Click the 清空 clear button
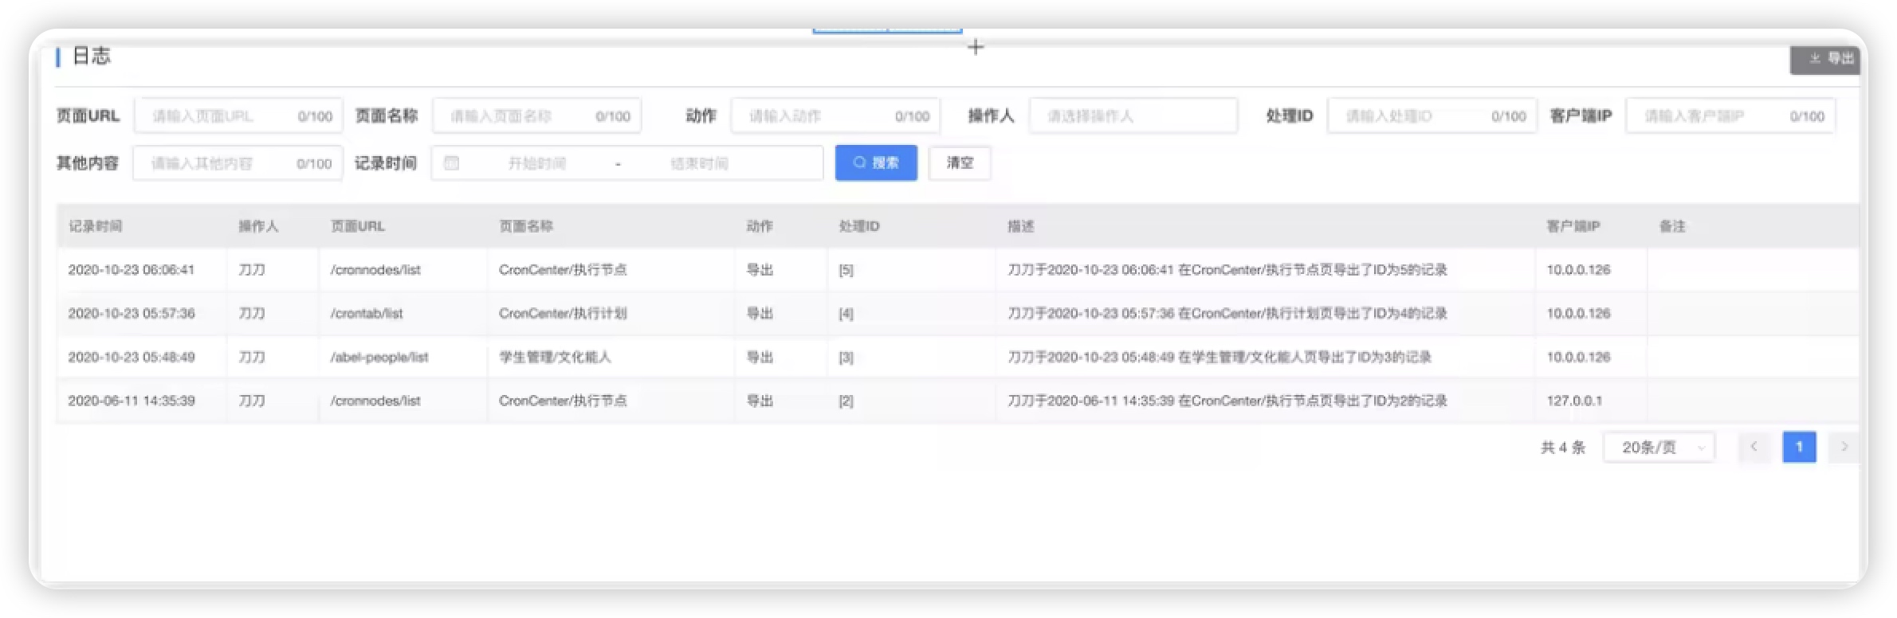 (x=960, y=162)
